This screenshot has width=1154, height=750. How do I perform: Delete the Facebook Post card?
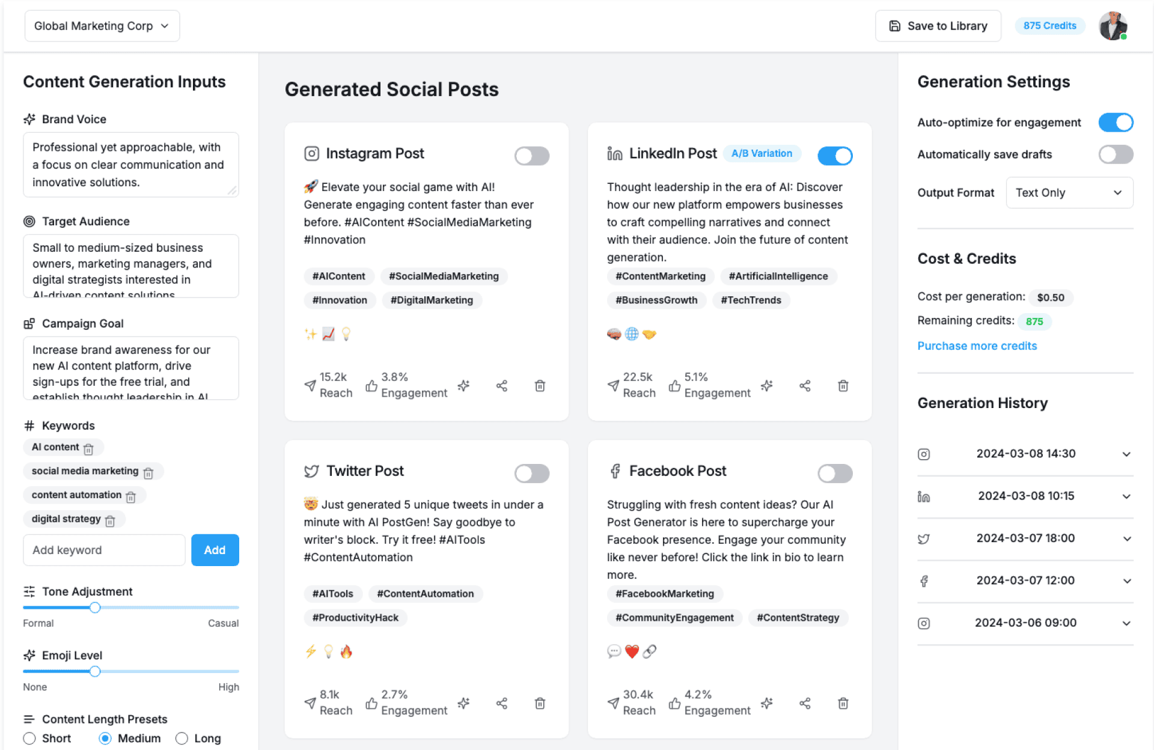[x=843, y=703]
